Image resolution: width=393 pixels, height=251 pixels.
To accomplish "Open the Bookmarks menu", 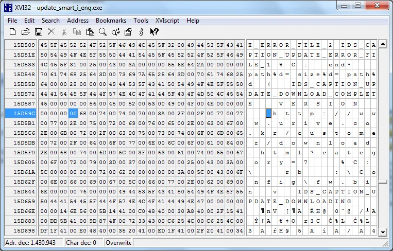I will tap(111, 21).
